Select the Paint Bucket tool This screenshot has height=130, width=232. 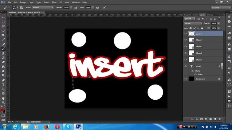point(3,66)
